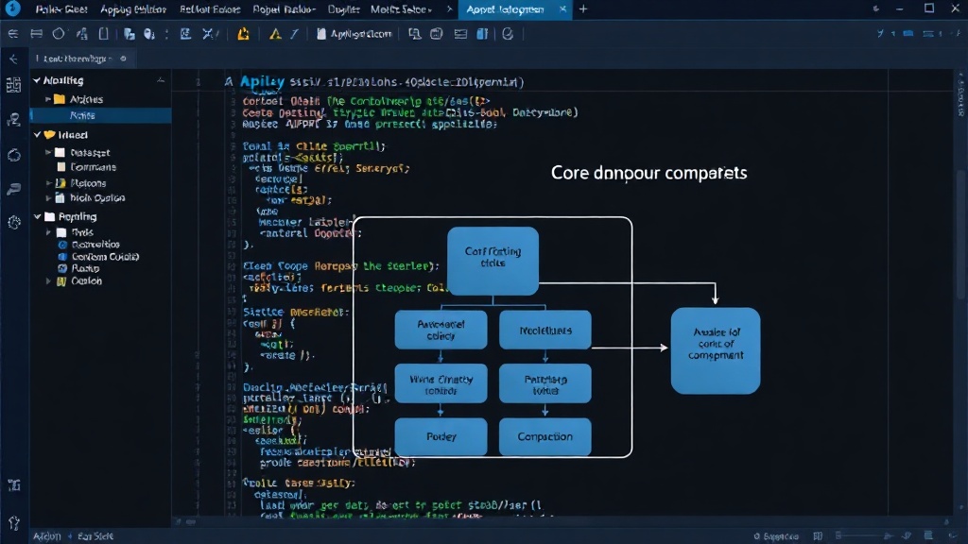
Task: Click the yellow warning triangle icon
Action: (x=275, y=34)
